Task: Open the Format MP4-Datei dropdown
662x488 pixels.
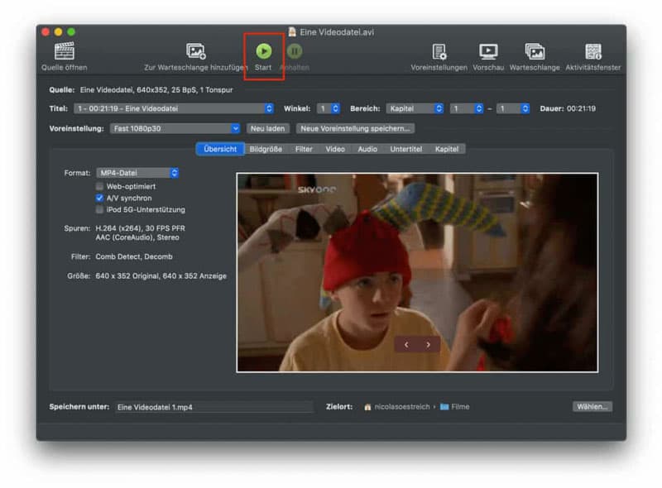Action: point(137,173)
